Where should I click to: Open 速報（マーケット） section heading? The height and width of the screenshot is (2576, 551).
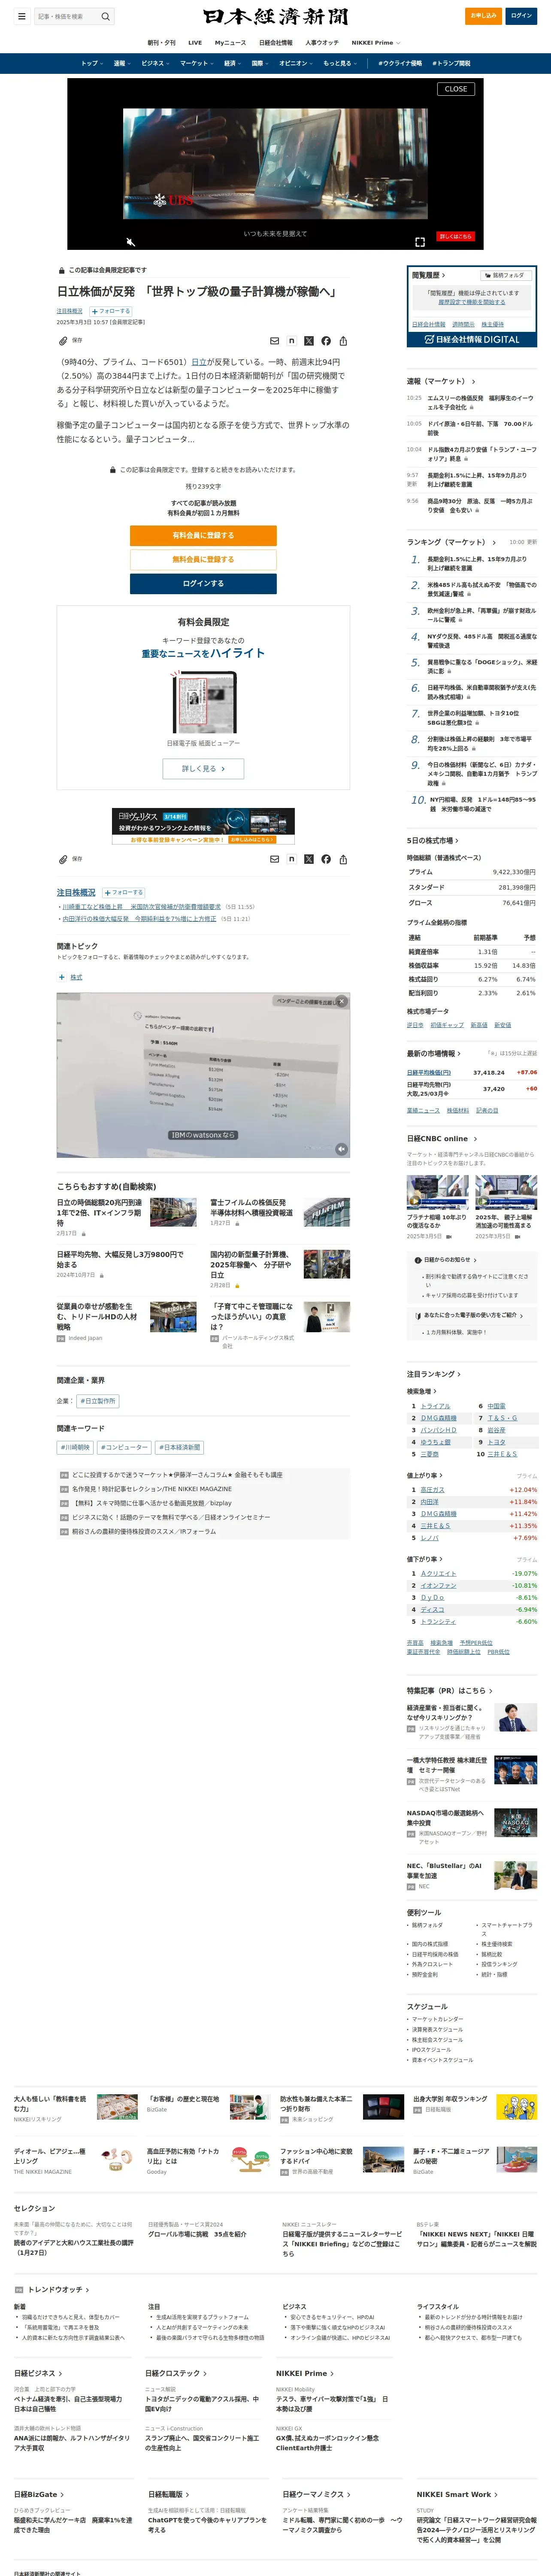(441, 381)
